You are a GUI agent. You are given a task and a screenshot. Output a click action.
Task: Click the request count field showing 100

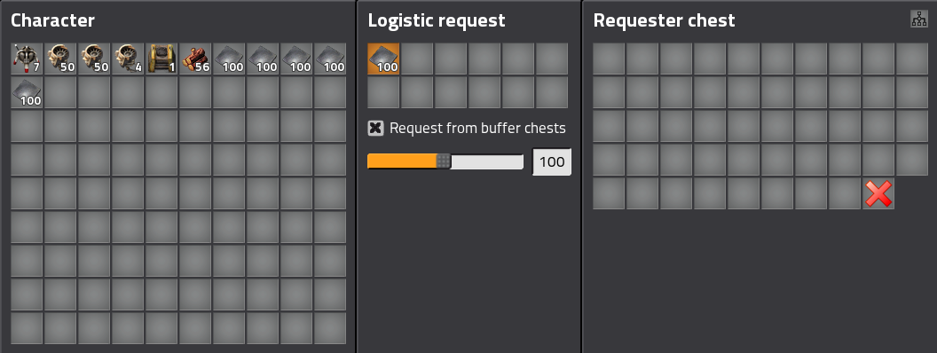pyautogui.click(x=552, y=162)
